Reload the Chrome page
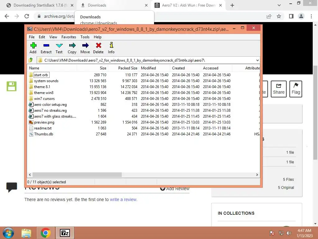 (27, 16)
